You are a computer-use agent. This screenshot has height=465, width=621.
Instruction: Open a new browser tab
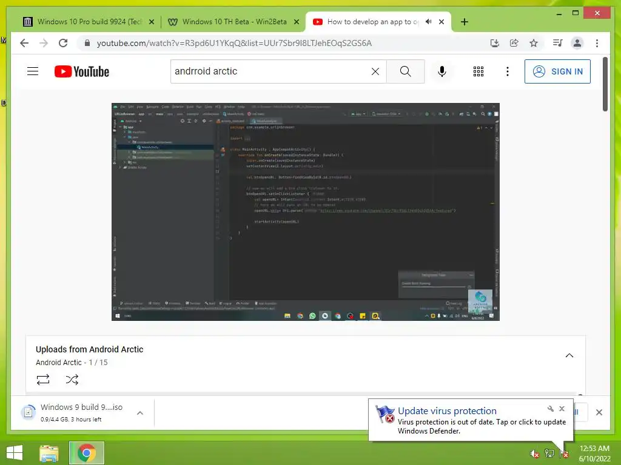click(464, 22)
